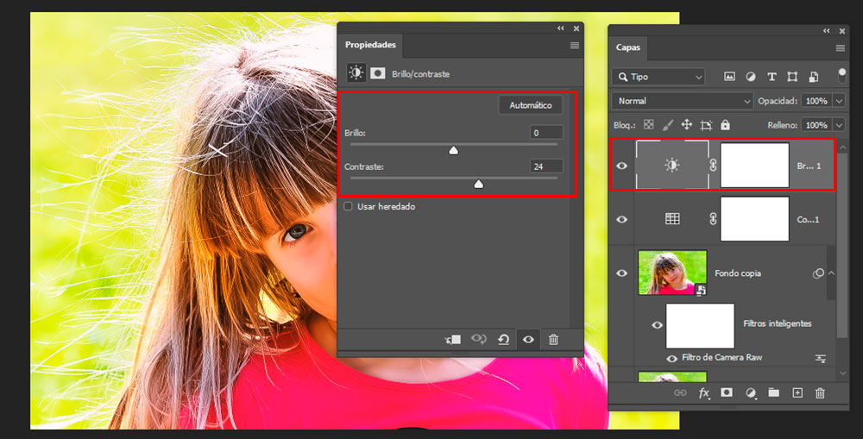This screenshot has height=439, width=863.
Task: Click the Contraste slider handle
Action: pos(479,184)
